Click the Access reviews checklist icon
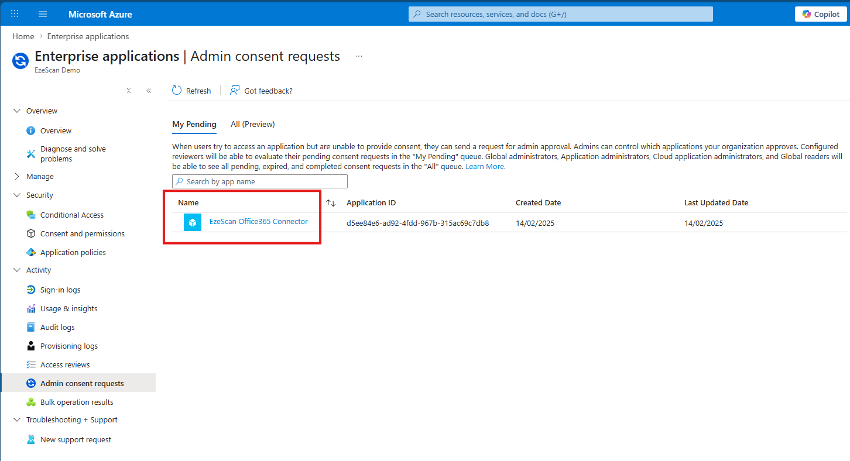This screenshot has height=461, width=850. coord(31,364)
